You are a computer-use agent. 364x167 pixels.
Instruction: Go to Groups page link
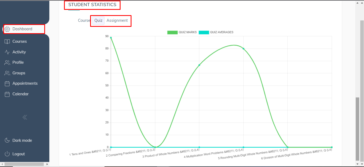19,73
